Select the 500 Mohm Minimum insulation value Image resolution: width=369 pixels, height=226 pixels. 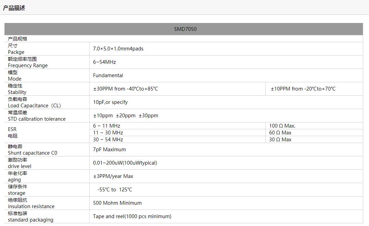click(117, 203)
